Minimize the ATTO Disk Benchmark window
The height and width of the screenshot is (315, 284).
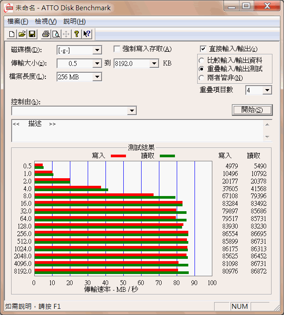231,6
